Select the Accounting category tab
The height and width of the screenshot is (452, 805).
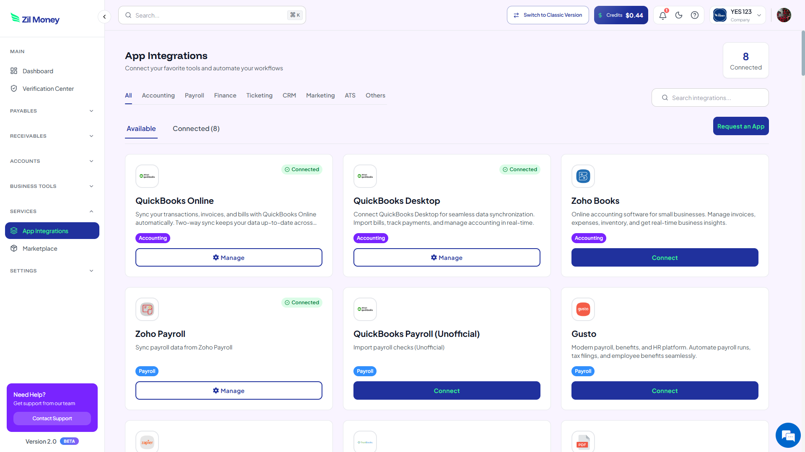(158, 95)
